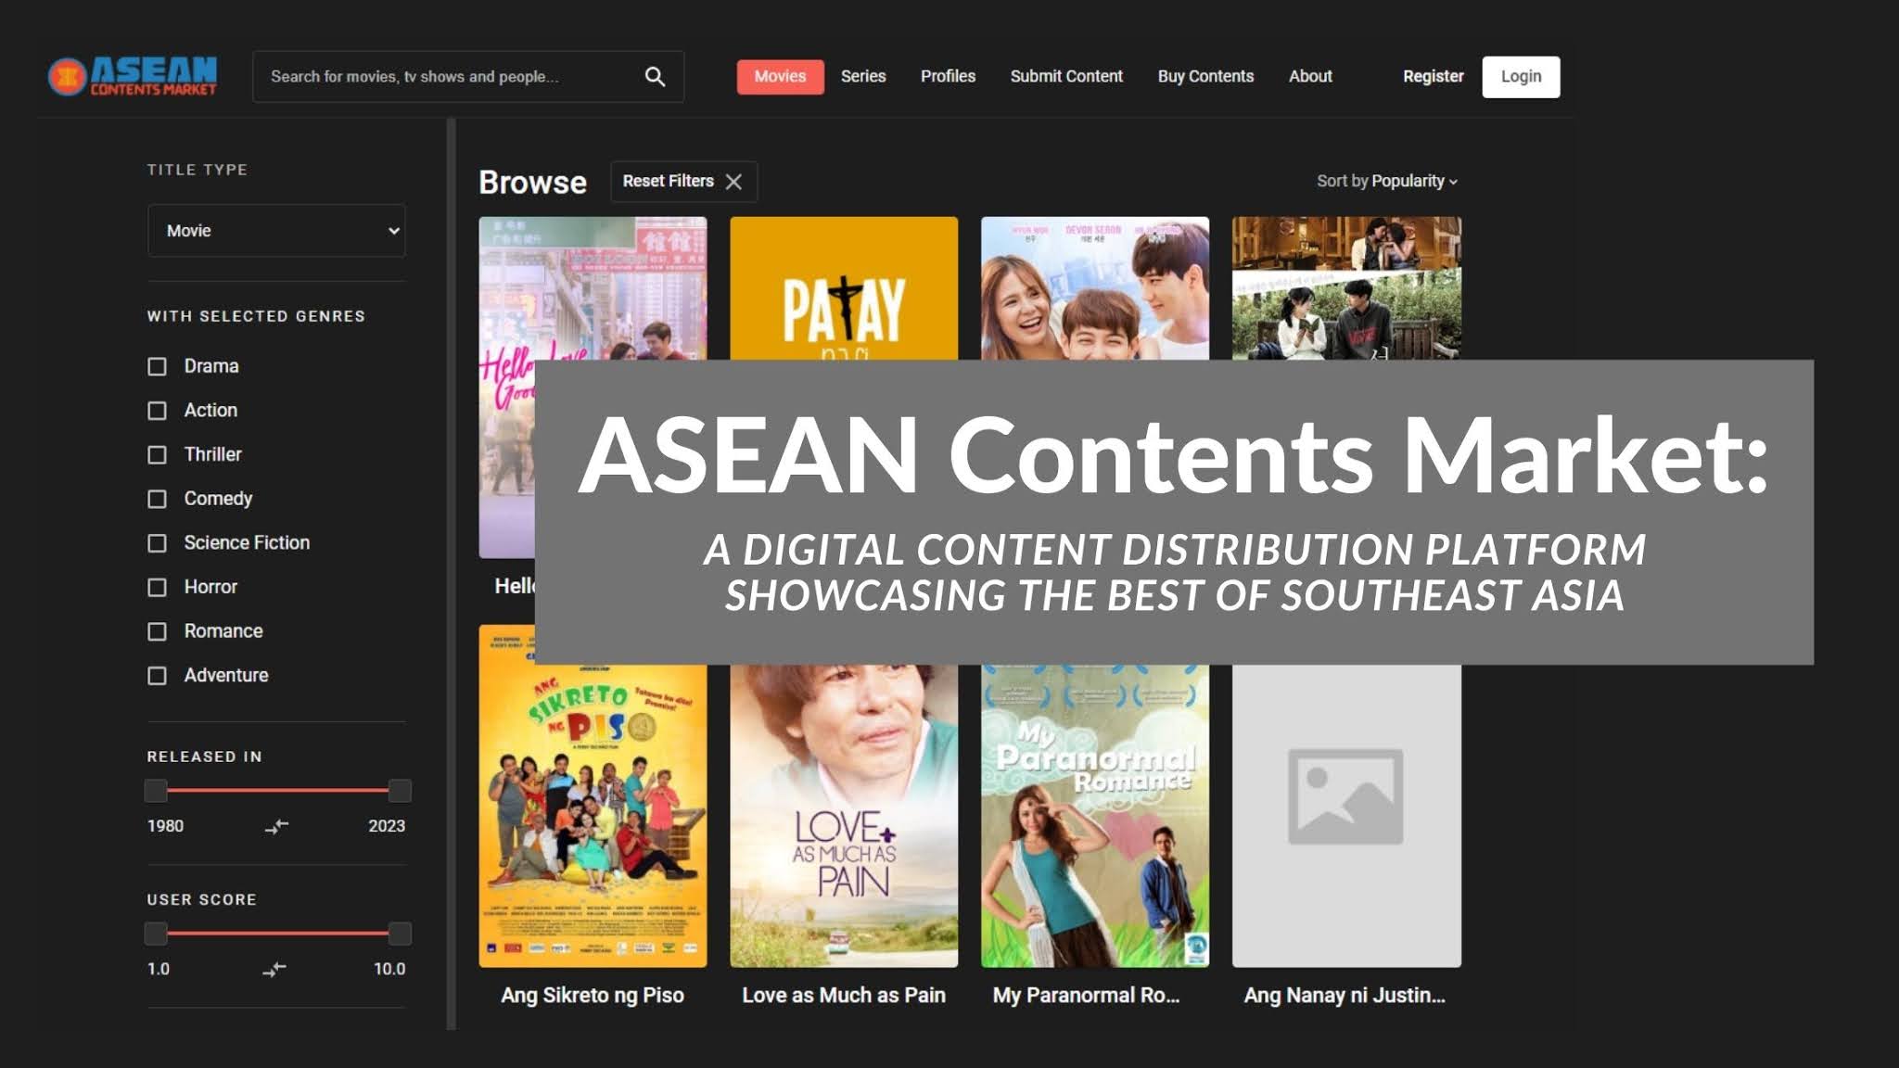Open the My Paranormal Ro... title link
The width and height of the screenshot is (1899, 1068).
point(1086,996)
